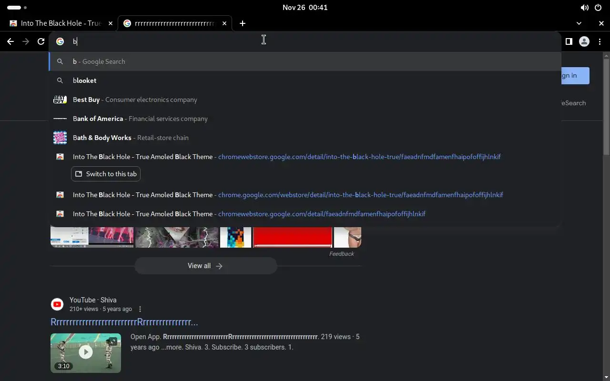Click the Activities pill in top bar

point(17,8)
